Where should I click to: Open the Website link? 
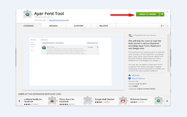pyautogui.click(x=136, y=75)
